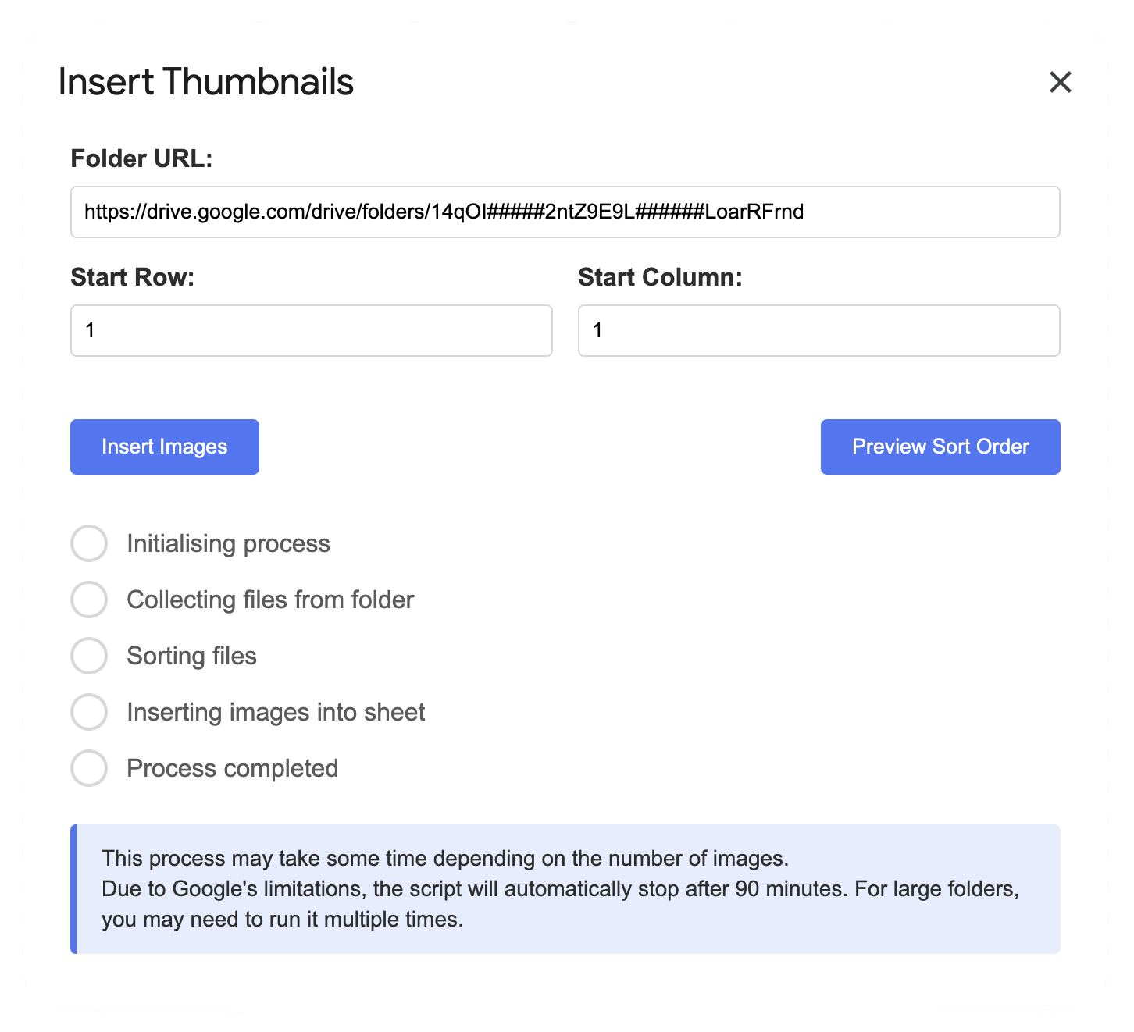This screenshot has height=1032, width=1134.
Task: Focus the Start Column input box
Action: 818,330
